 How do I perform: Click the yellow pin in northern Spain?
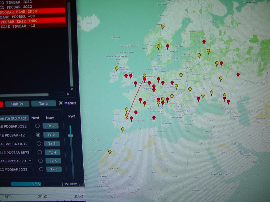[x=127, y=110]
